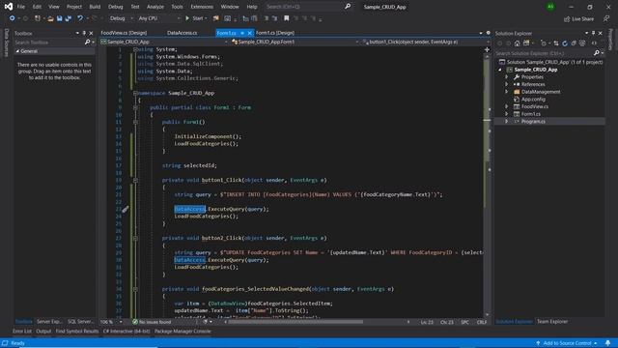The image size is (618, 348).
Task: Expand the Program.cs node
Action: pyautogui.click(x=507, y=122)
